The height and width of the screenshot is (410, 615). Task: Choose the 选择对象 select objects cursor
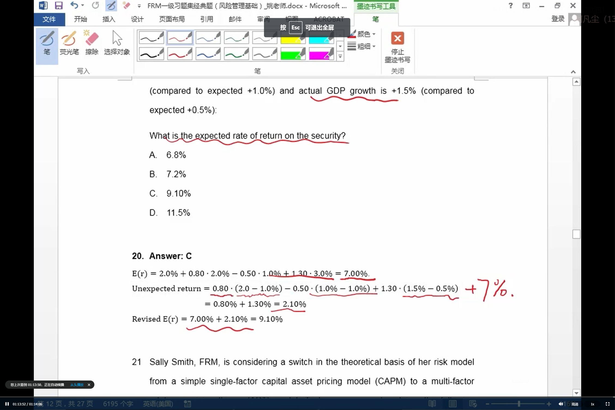[x=117, y=43]
